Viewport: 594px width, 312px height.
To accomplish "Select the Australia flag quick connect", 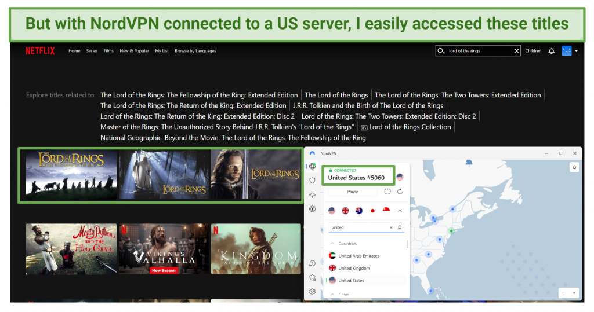I will [359, 211].
